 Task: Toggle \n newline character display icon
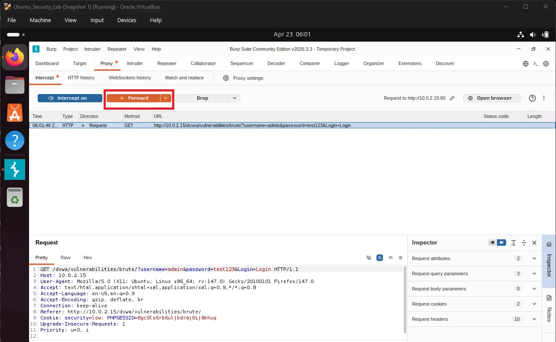[x=390, y=257]
